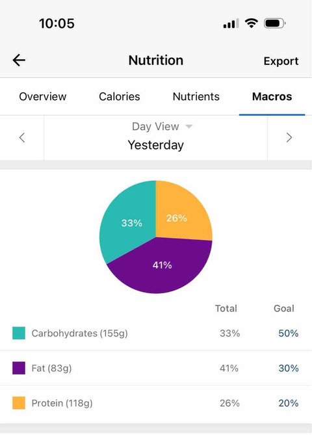Tap the orange Protein color swatch
The image size is (312, 435).
click(19, 403)
